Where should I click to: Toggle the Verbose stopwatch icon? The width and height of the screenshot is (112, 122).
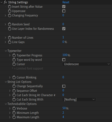(x=14, y=108)
